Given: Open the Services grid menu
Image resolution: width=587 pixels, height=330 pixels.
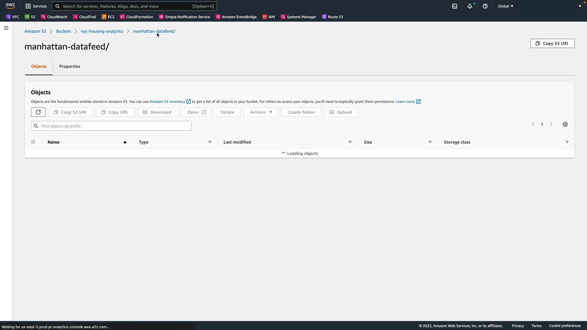Looking at the screenshot, I should click(x=36, y=6).
